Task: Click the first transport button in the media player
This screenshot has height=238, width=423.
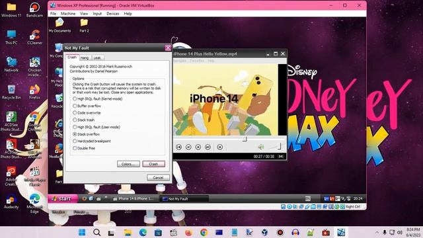Action: click(x=178, y=147)
